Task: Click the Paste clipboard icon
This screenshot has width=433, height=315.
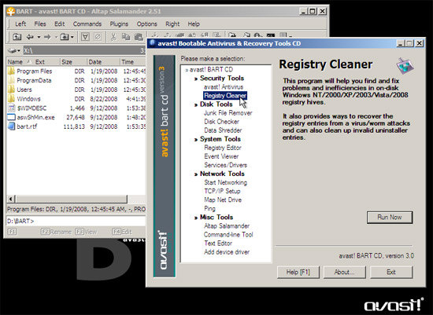Action: [x=139, y=37]
